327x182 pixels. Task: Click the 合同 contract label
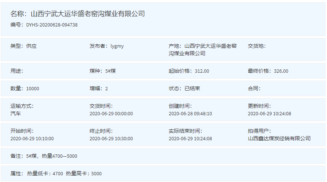(x=254, y=89)
